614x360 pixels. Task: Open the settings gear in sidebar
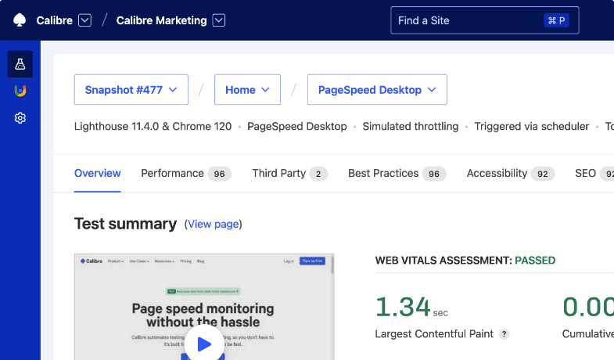[x=20, y=118]
